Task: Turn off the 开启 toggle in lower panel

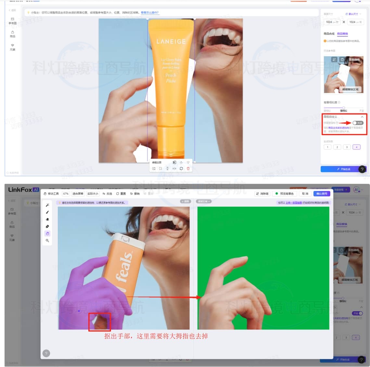Action: click(x=357, y=313)
